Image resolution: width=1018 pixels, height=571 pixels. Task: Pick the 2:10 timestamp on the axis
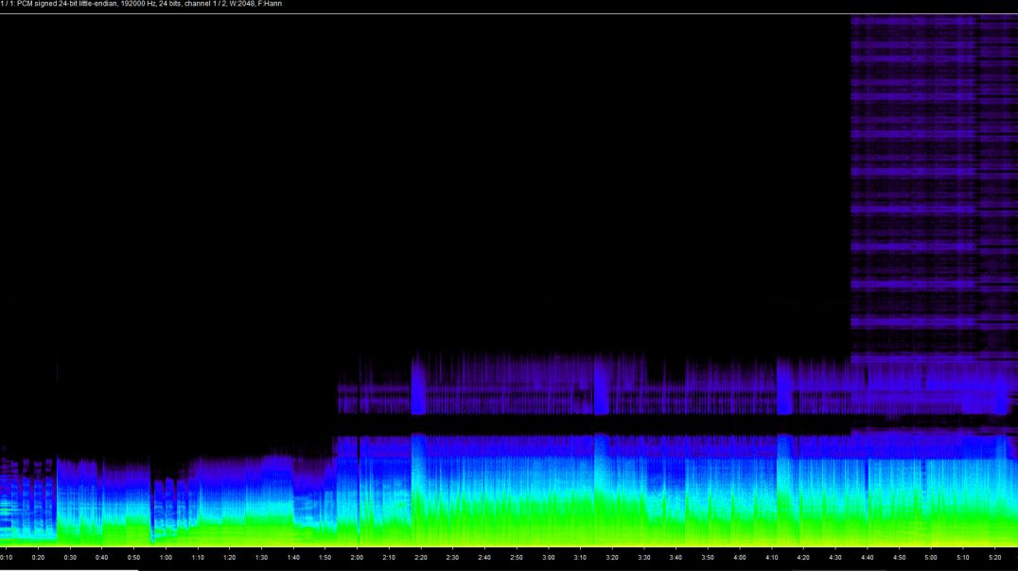388,558
